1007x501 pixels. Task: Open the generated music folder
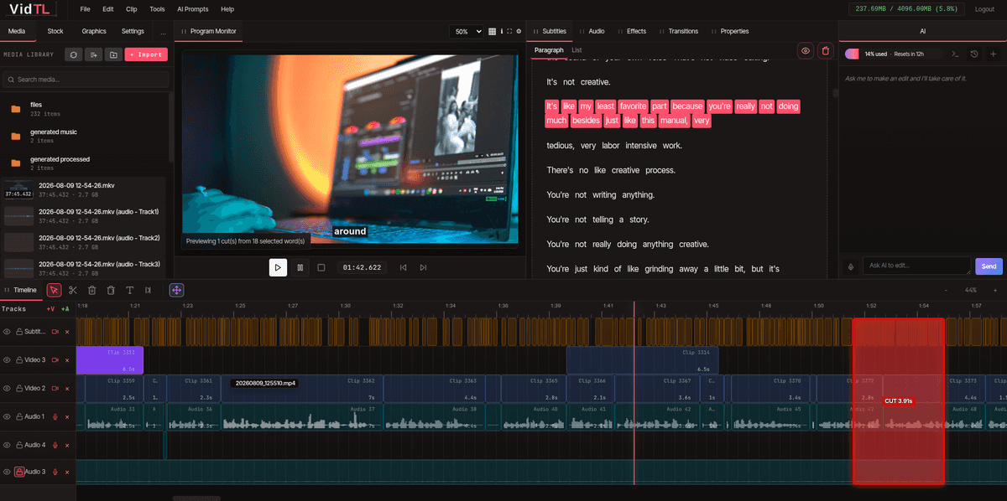pos(84,136)
